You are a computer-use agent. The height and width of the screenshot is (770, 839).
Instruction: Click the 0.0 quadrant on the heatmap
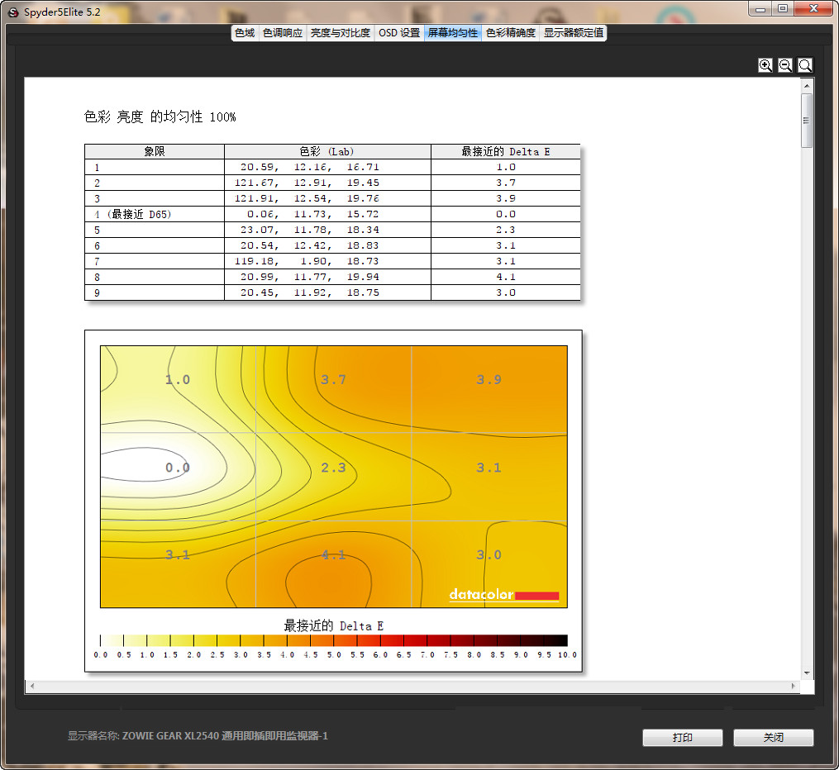(x=178, y=468)
